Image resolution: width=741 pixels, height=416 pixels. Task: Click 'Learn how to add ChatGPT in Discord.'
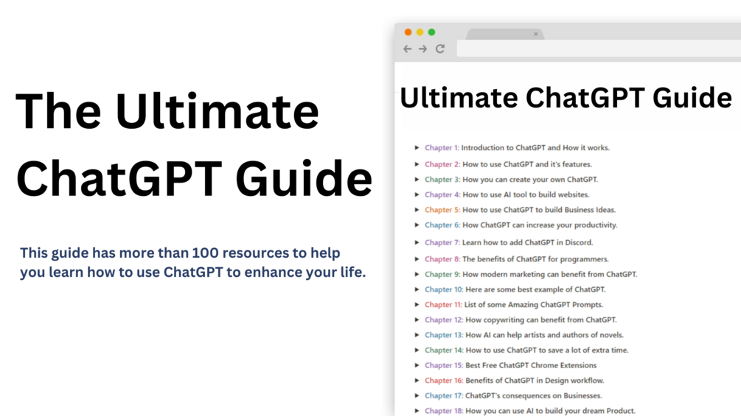pos(527,242)
